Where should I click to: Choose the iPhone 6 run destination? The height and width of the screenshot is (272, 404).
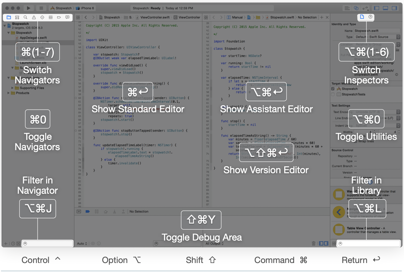(85, 8)
